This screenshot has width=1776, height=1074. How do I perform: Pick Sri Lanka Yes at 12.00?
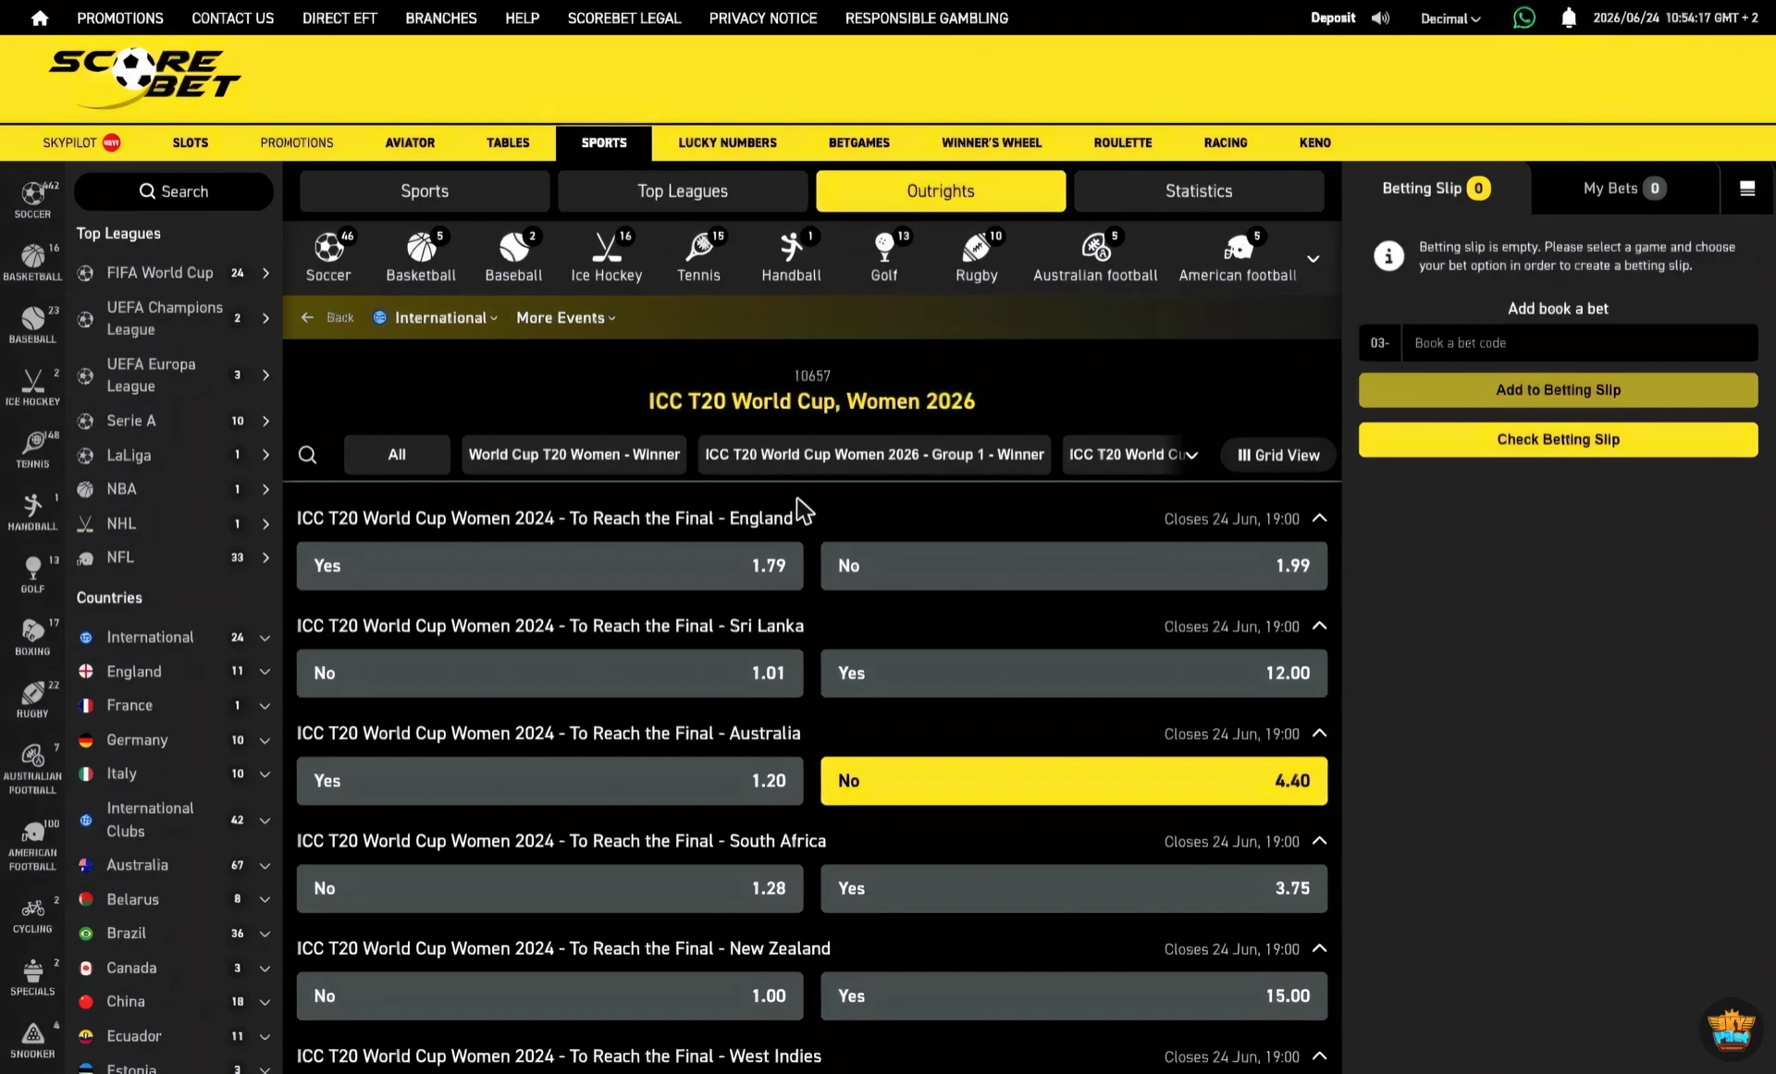[1074, 673]
